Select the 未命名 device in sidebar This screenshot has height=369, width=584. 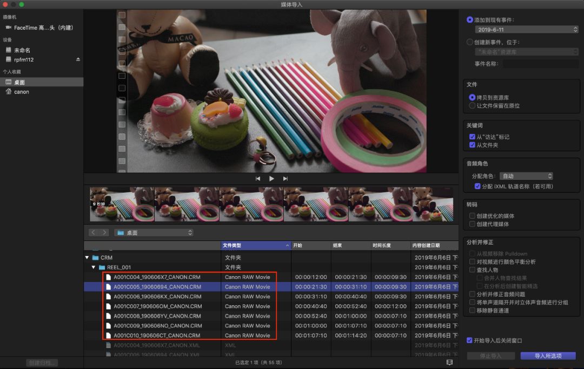click(22, 50)
